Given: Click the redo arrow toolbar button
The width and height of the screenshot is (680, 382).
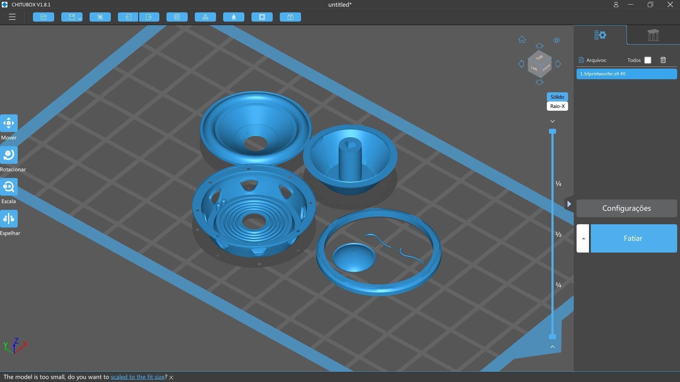Looking at the screenshot, I should (x=149, y=17).
